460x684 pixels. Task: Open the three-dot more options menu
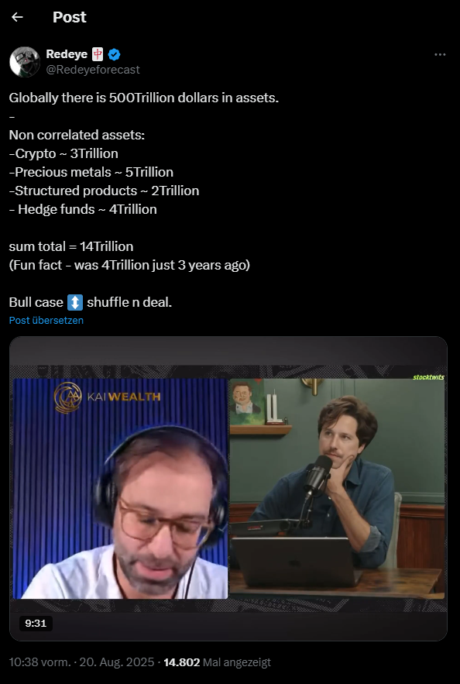440,54
